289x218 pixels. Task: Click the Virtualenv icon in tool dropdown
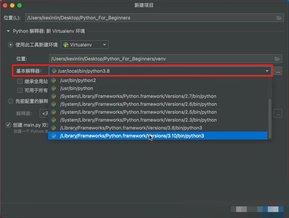click(x=66, y=45)
